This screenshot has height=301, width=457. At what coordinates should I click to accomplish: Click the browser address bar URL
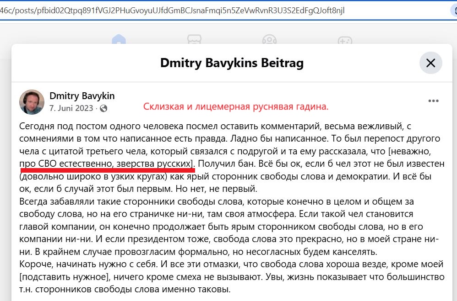click(172, 11)
